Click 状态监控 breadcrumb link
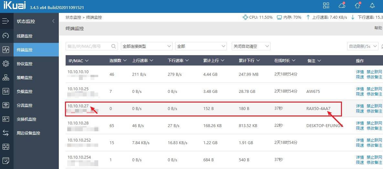 point(73,17)
